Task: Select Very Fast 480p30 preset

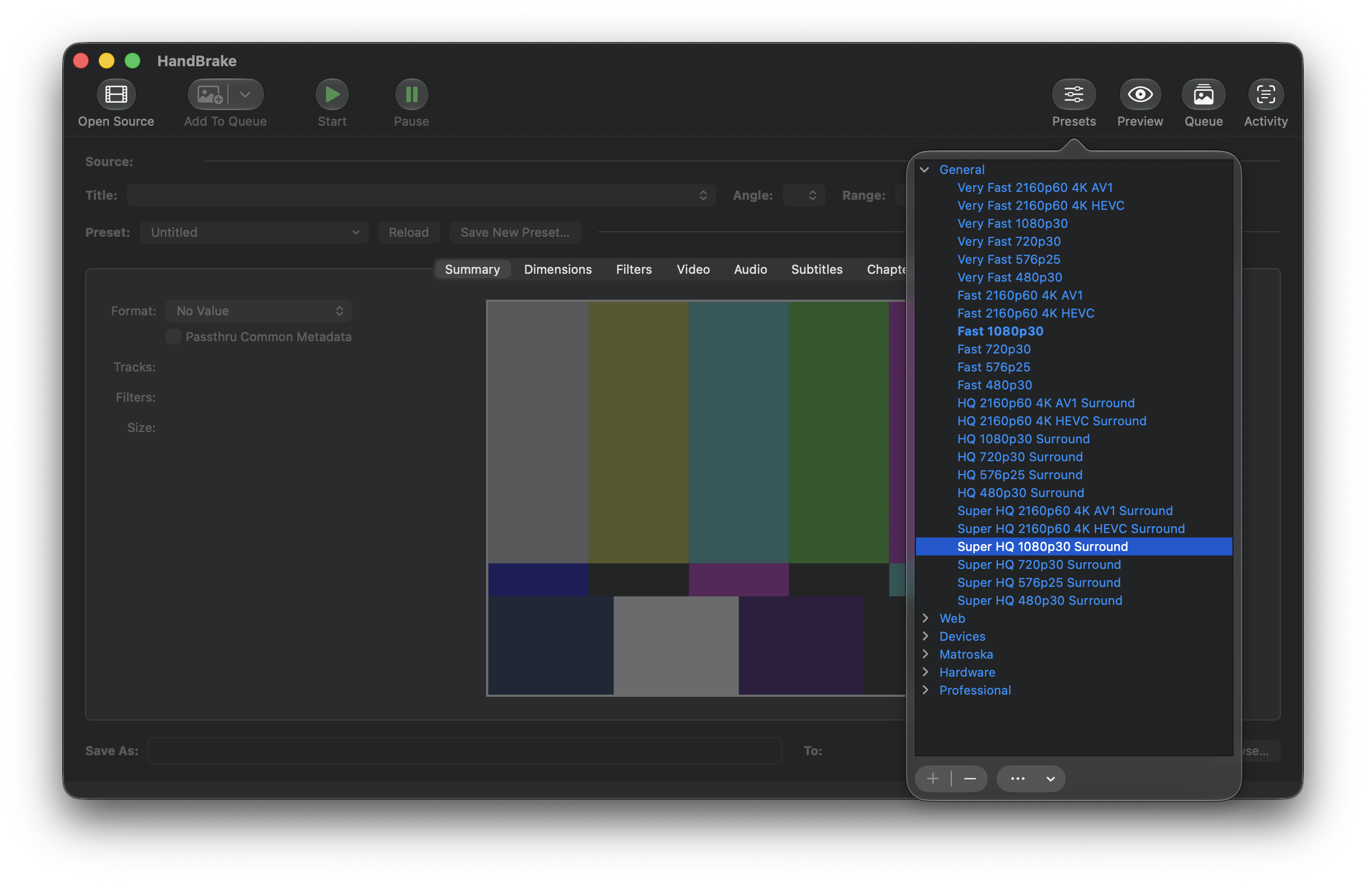Action: tap(1074, 277)
